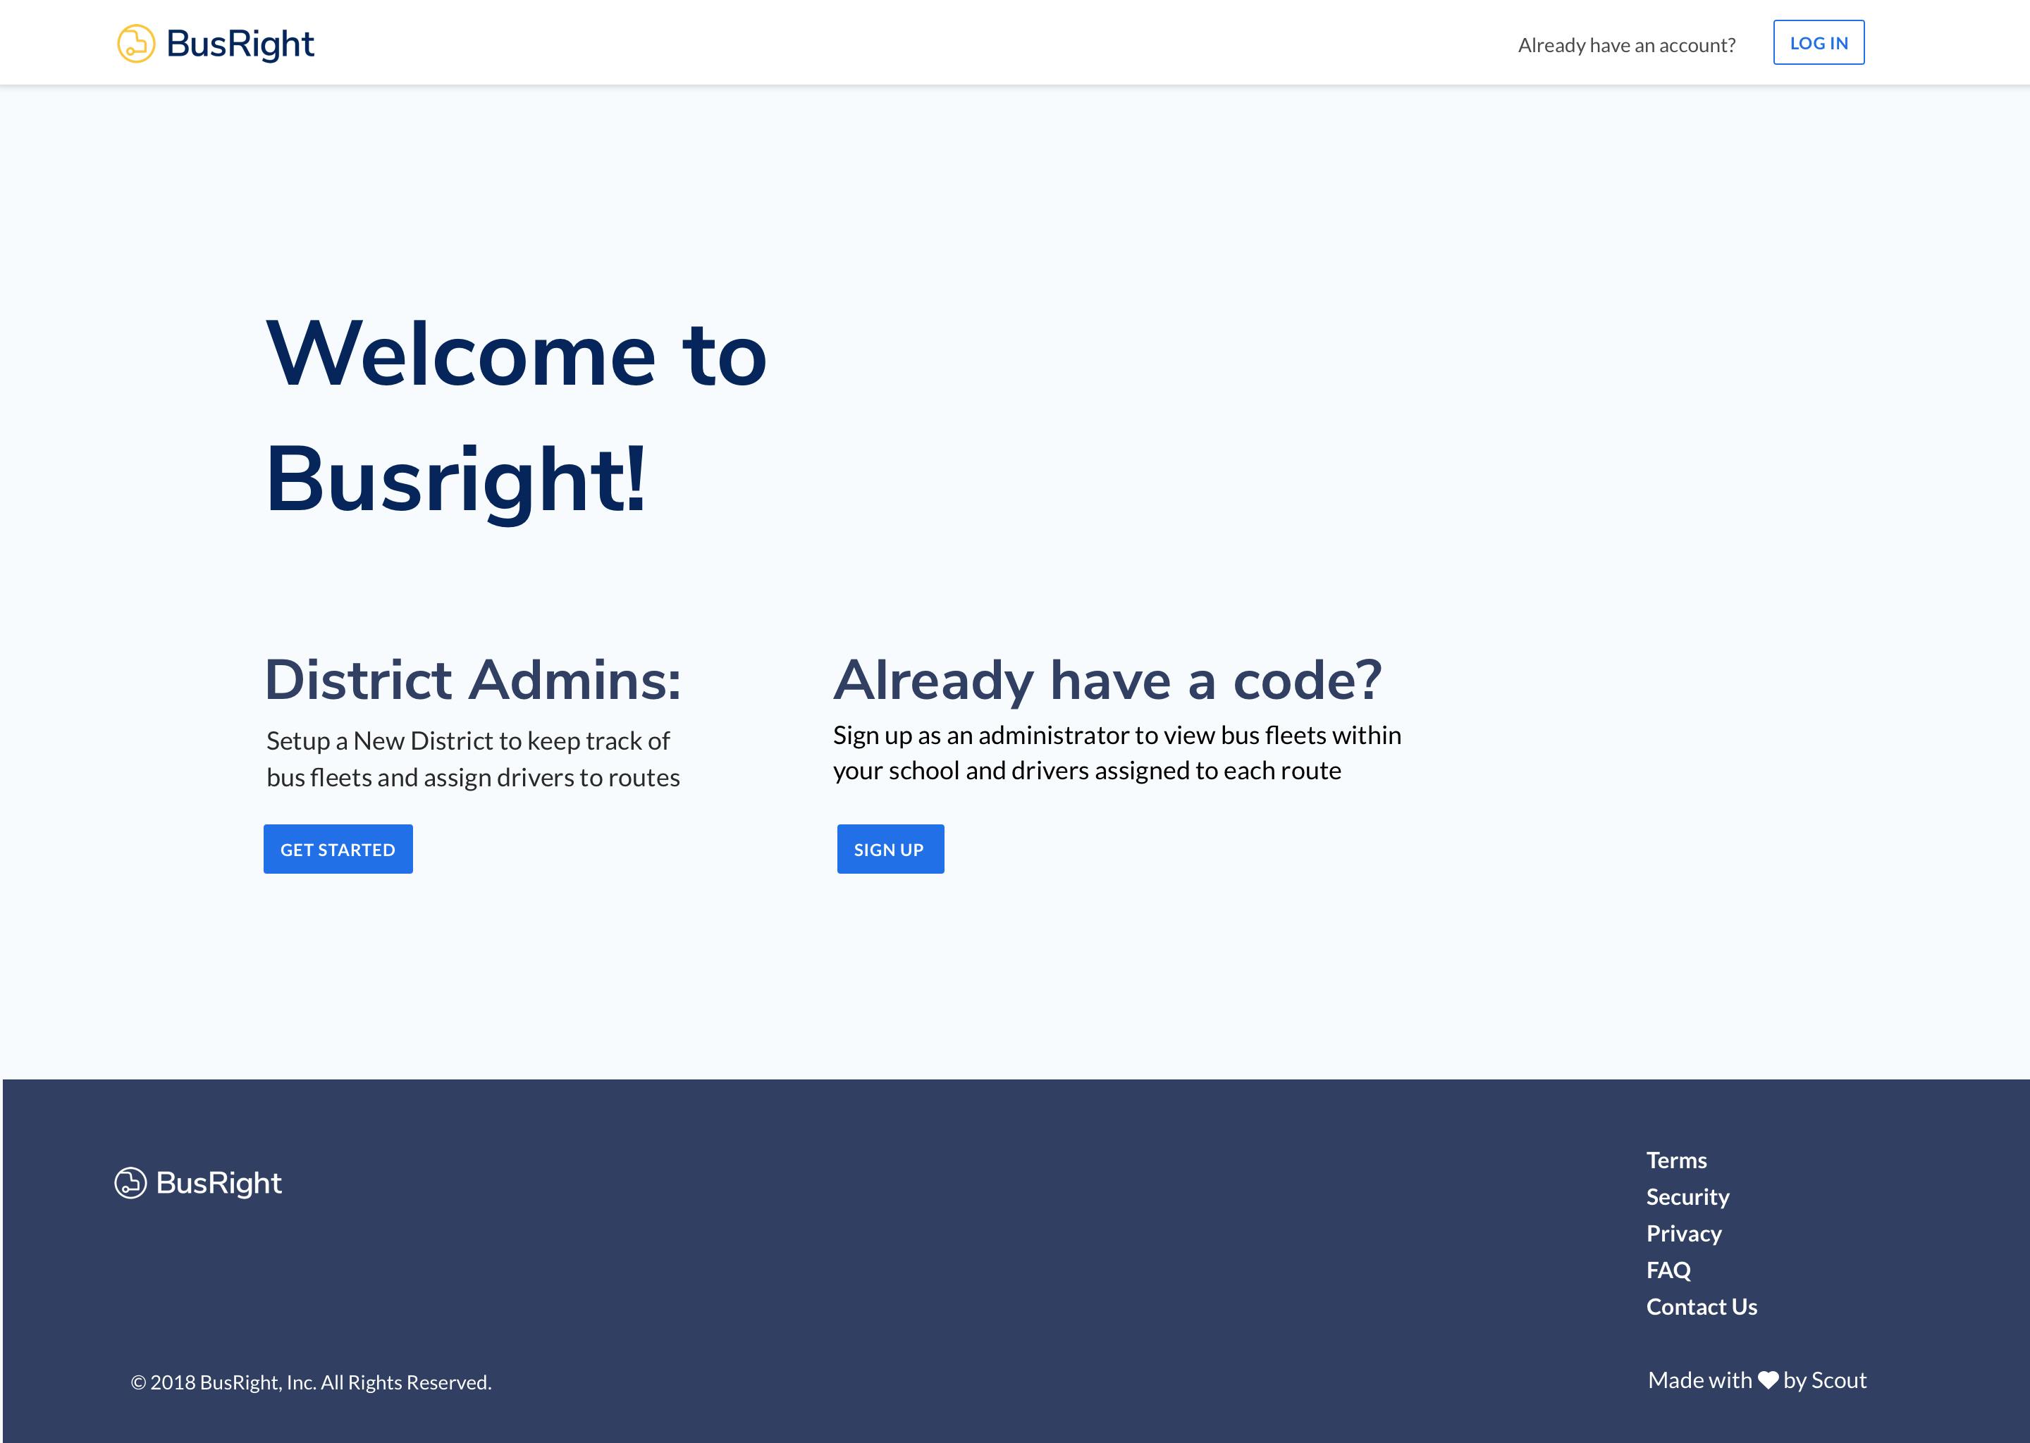The height and width of the screenshot is (1443, 2030).
Task: Open the Contact Us footer link
Action: [x=1701, y=1306]
